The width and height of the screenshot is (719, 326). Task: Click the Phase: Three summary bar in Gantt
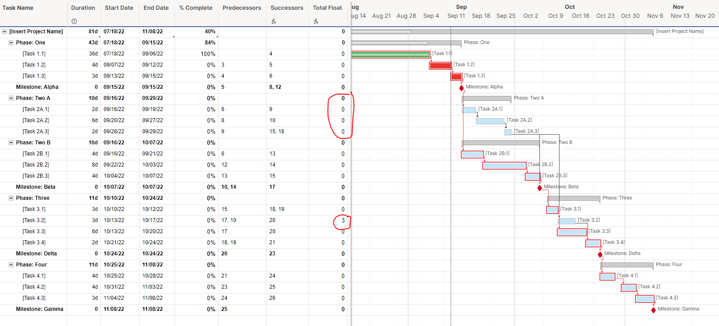click(574, 198)
